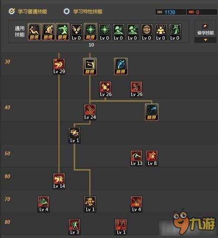Screen dimensions: 218x238
Task: Enable the 学习普通技能 checkbox
Action: (12, 11)
